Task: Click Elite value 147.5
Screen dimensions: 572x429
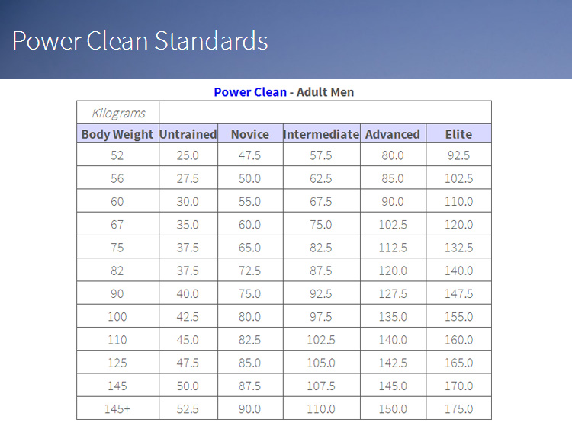Action: tap(458, 294)
